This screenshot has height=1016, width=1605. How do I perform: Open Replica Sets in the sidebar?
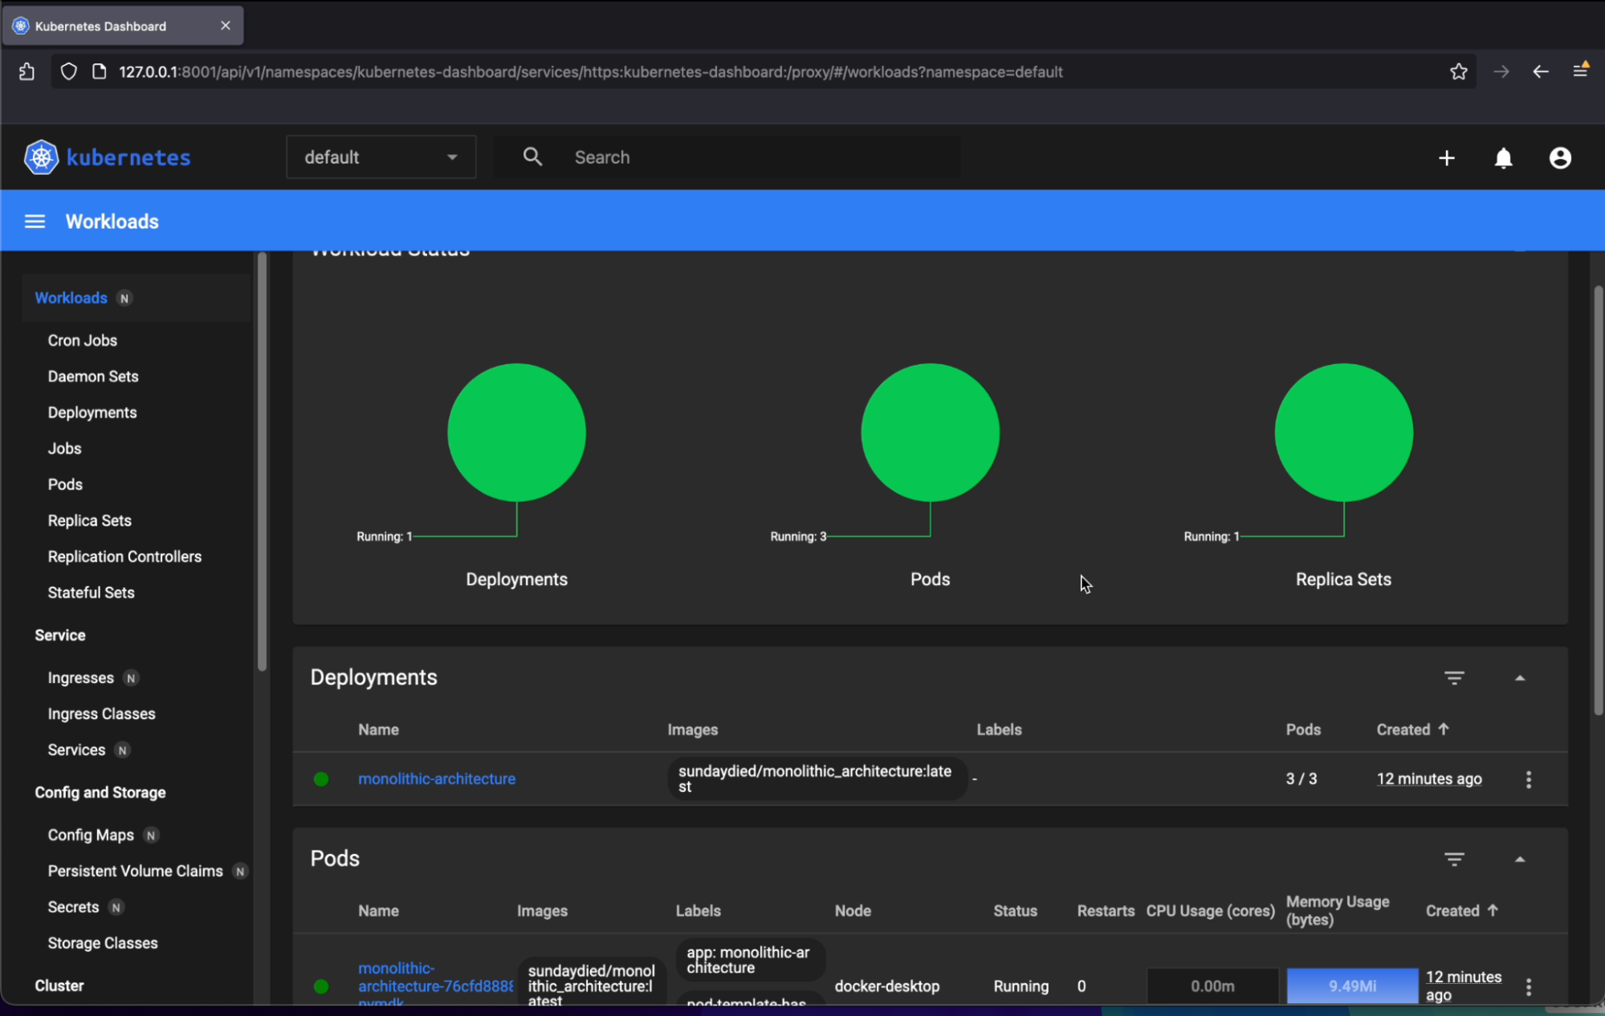[89, 521]
